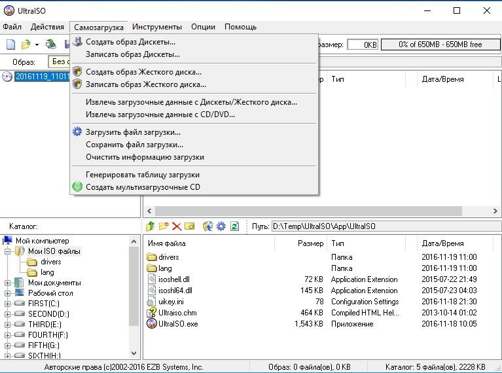Expand the Рабочий стол tree node
This screenshot has height=373, width=502.
(7, 293)
